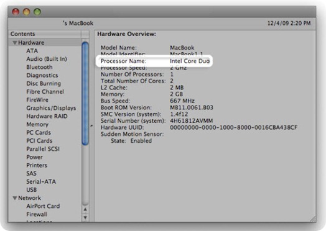Image resolution: width=326 pixels, height=231 pixels.
Task: Select ATA in the Hardware list
Action: (32, 51)
